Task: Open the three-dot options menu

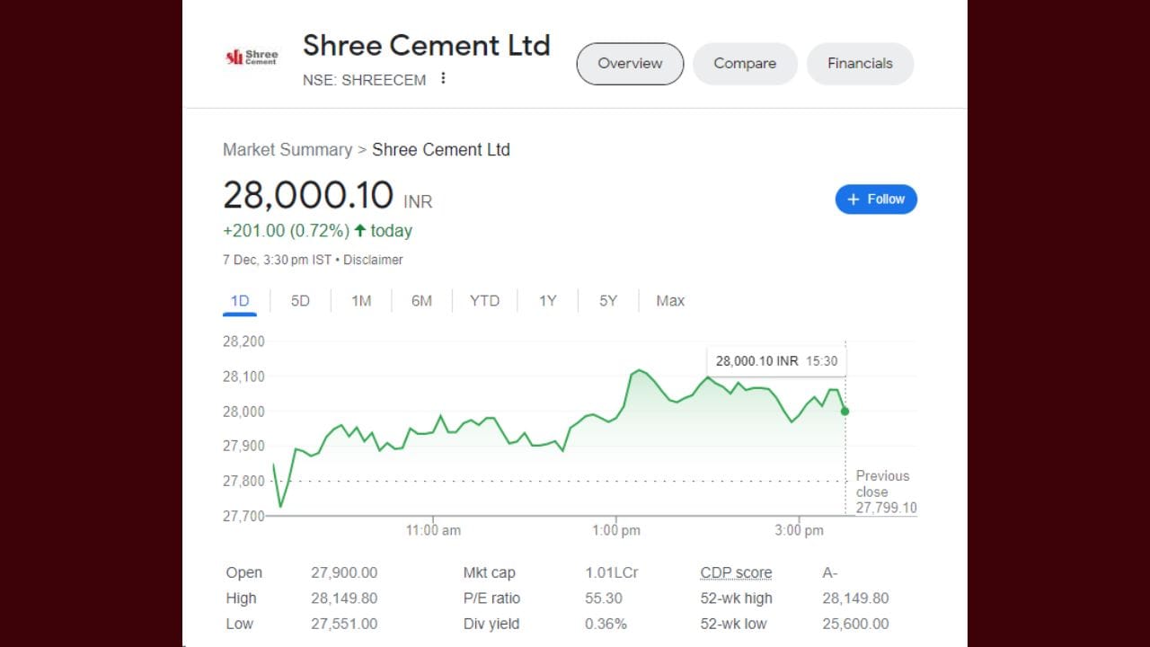Action: [443, 79]
